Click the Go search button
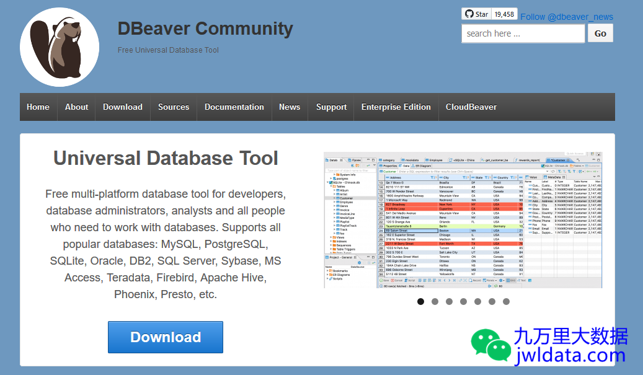Viewport: 643px width, 375px height. click(x=600, y=33)
